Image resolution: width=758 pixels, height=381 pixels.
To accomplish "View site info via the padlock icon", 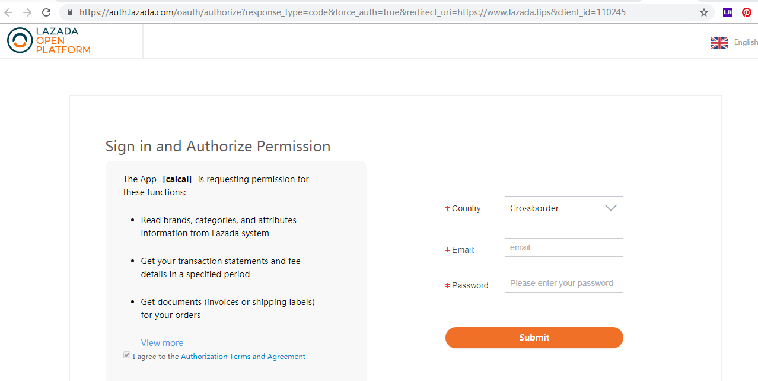I will (x=69, y=12).
